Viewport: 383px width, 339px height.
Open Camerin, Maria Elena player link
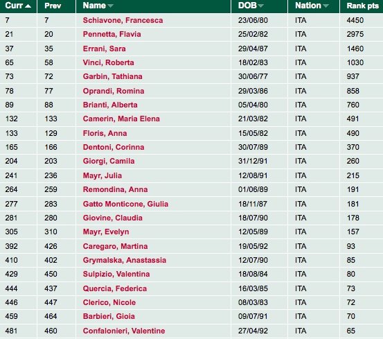[121, 119]
